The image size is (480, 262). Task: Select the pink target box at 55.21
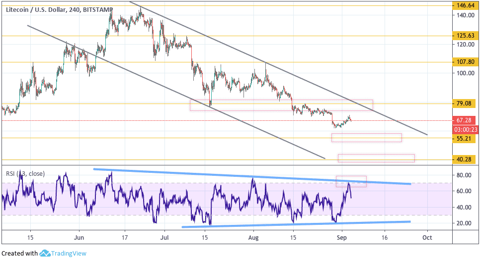click(x=366, y=138)
